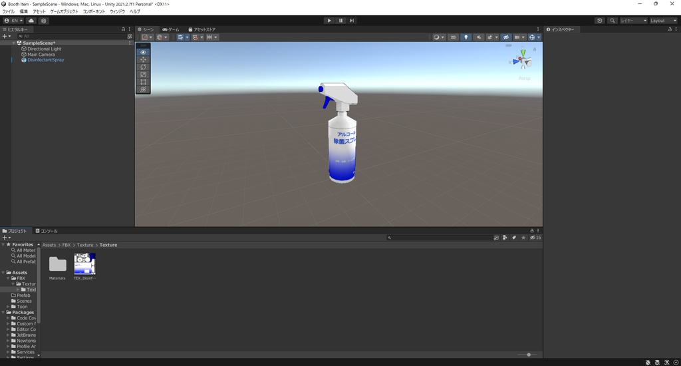Toggle scene visibility eye-slash button
The width and height of the screenshot is (681, 366).
tap(506, 37)
